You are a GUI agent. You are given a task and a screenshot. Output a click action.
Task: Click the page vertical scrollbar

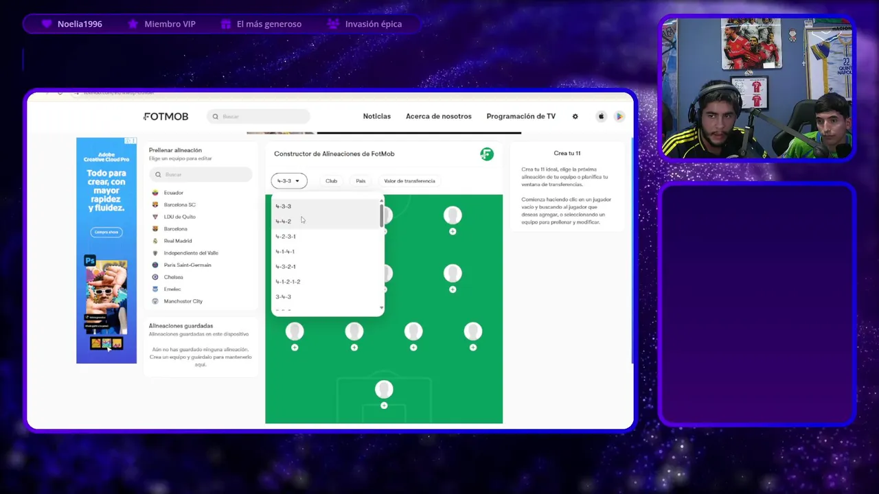632,250
